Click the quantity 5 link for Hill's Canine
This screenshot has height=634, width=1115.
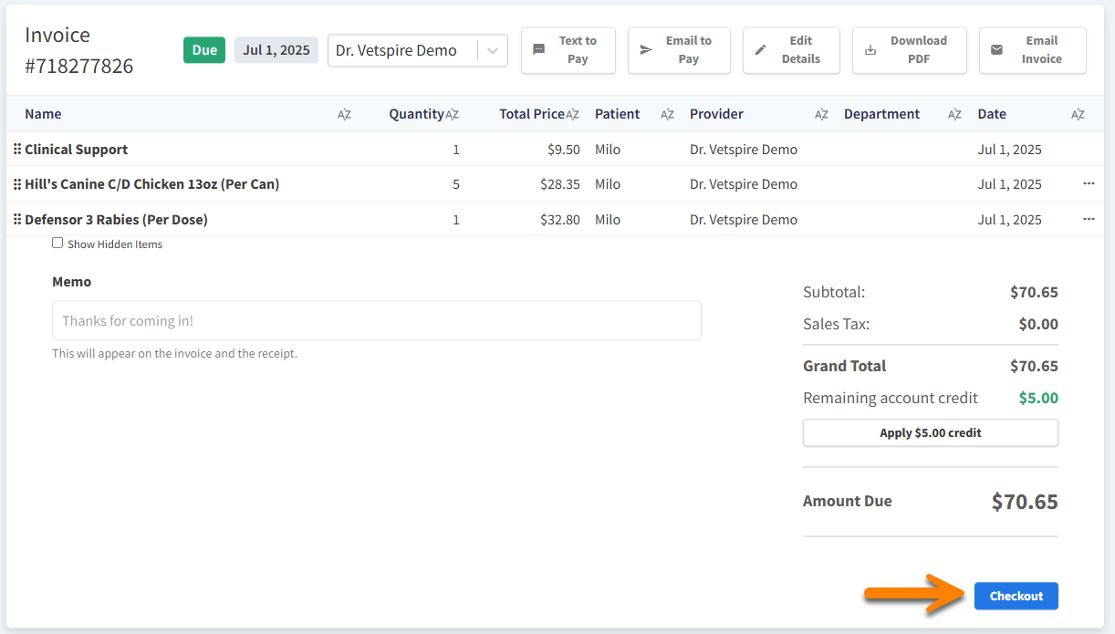(456, 183)
